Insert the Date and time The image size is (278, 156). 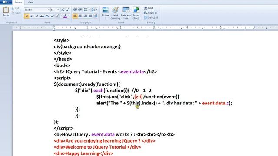(x=126, y=13)
